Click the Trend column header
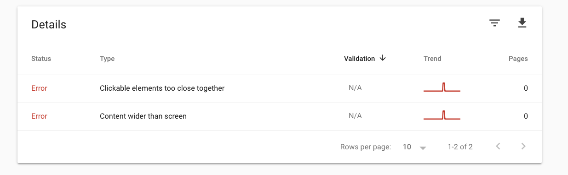568x175 pixels. pyautogui.click(x=432, y=59)
